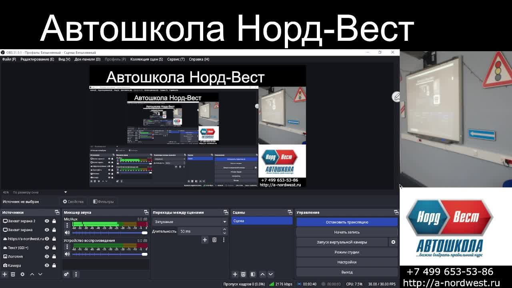512x288 pixels.
Task: Move scene down in Сцены toolbar
Action: pos(270,274)
